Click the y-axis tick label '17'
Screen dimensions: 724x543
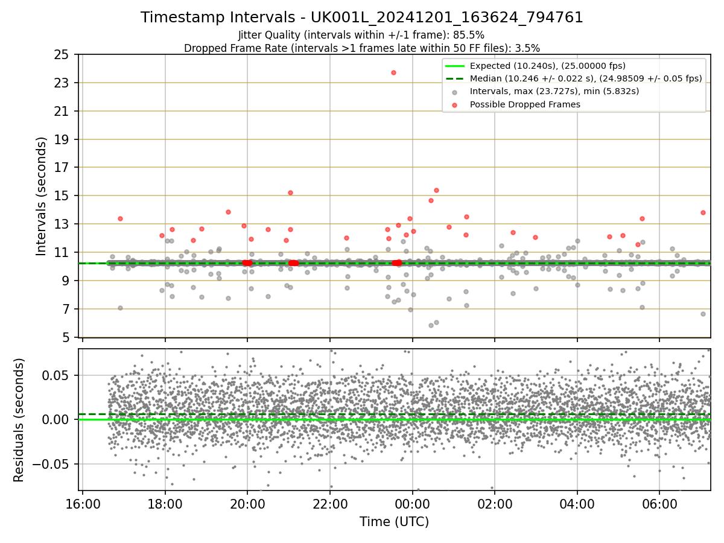coord(62,168)
